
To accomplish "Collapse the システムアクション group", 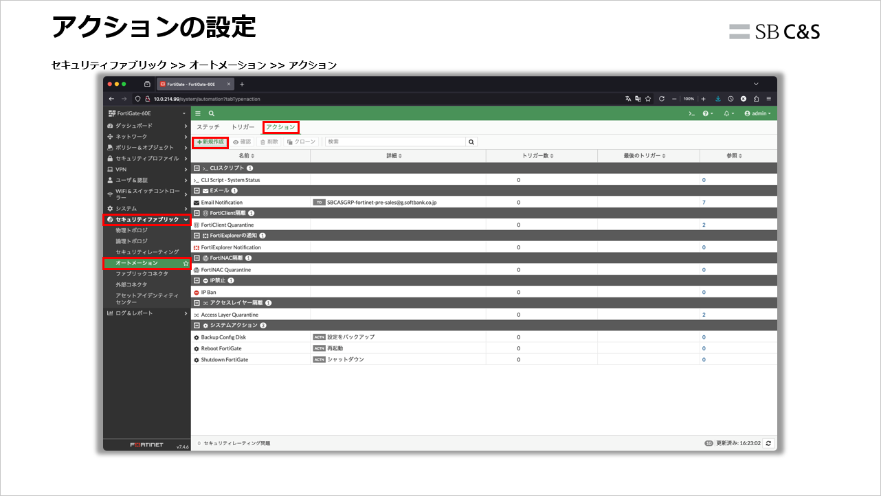I will (197, 326).
